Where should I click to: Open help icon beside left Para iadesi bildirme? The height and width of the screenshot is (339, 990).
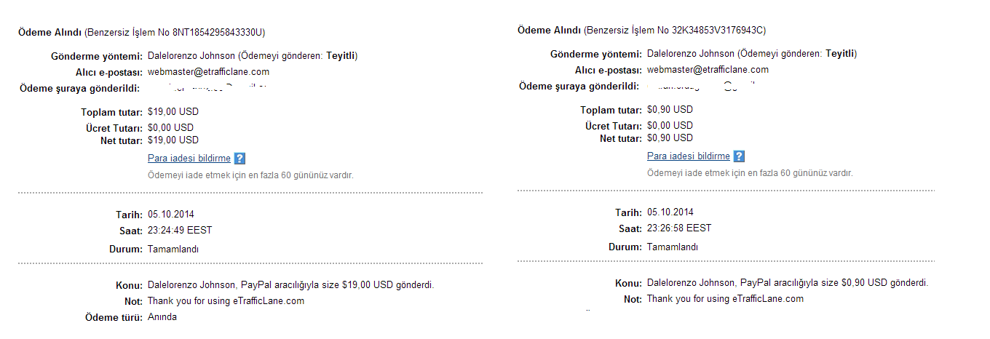239,159
